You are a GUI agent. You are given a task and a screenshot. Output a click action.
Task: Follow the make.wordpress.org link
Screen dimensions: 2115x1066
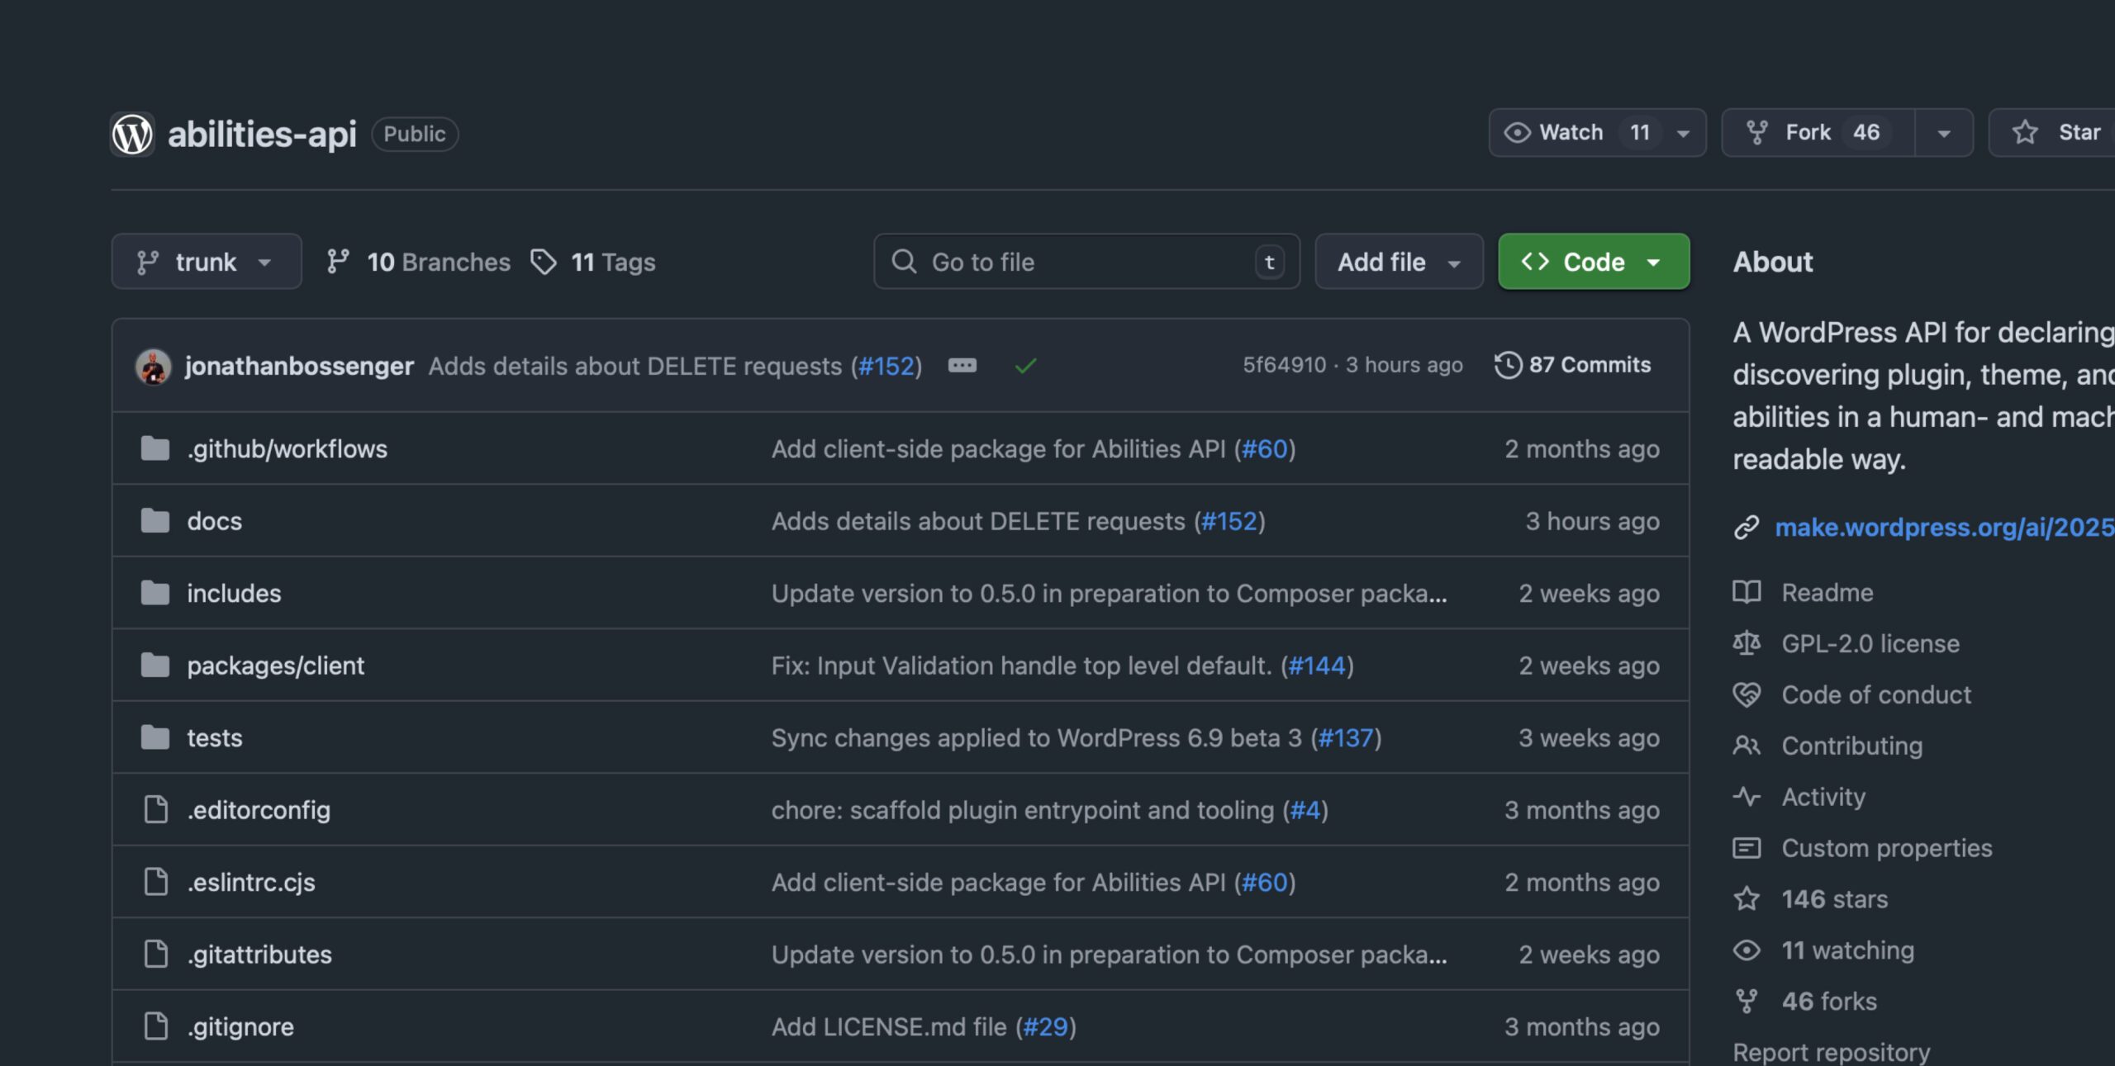(x=1942, y=528)
